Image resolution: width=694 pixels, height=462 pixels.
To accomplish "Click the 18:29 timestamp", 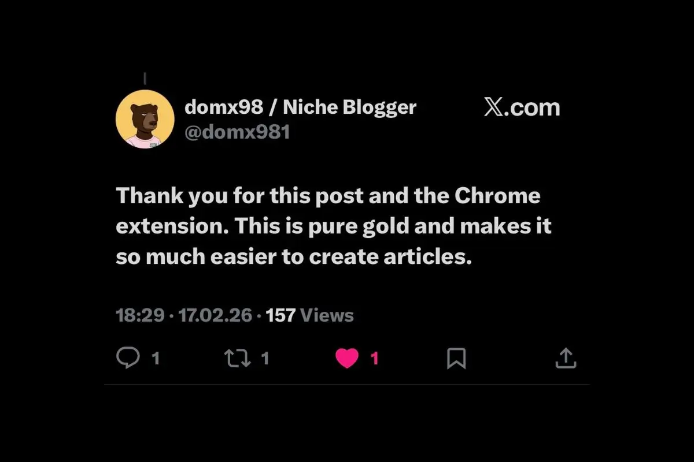I will (x=141, y=315).
